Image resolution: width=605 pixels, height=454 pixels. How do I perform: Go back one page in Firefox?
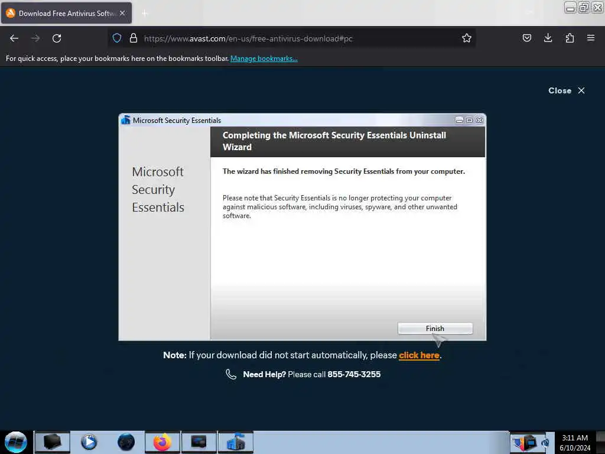(x=14, y=38)
